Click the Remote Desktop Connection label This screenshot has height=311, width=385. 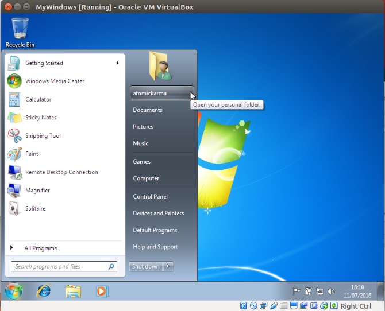click(61, 172)
